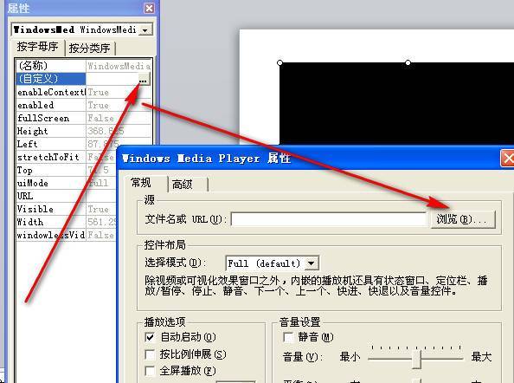Switch to the 按分类序 tab
The image size is (514, 383).
[89, 49]
